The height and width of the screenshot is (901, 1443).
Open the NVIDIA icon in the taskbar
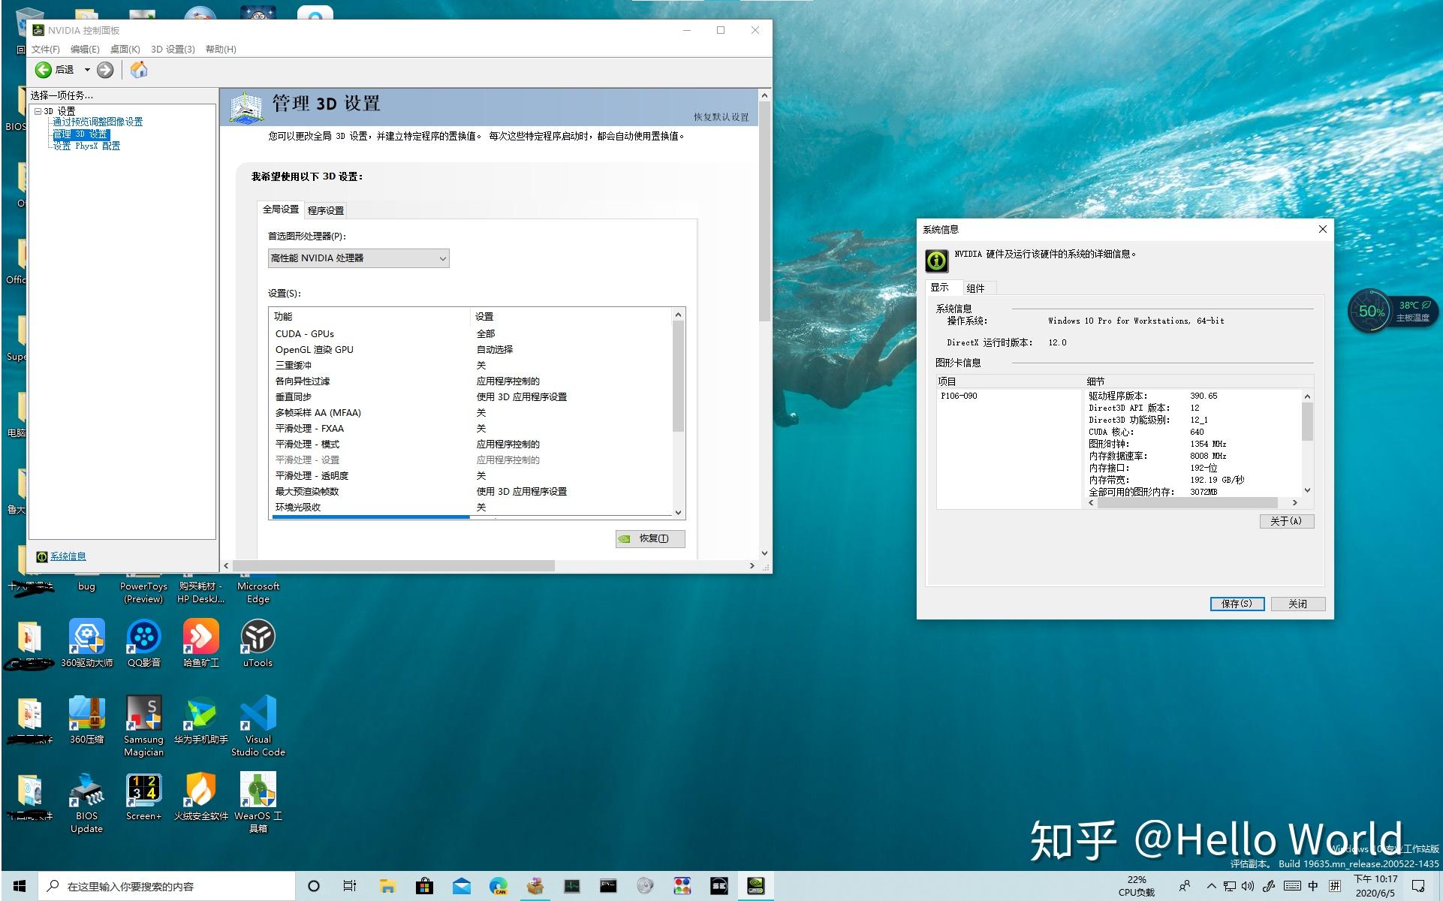[x=755, y=886]
